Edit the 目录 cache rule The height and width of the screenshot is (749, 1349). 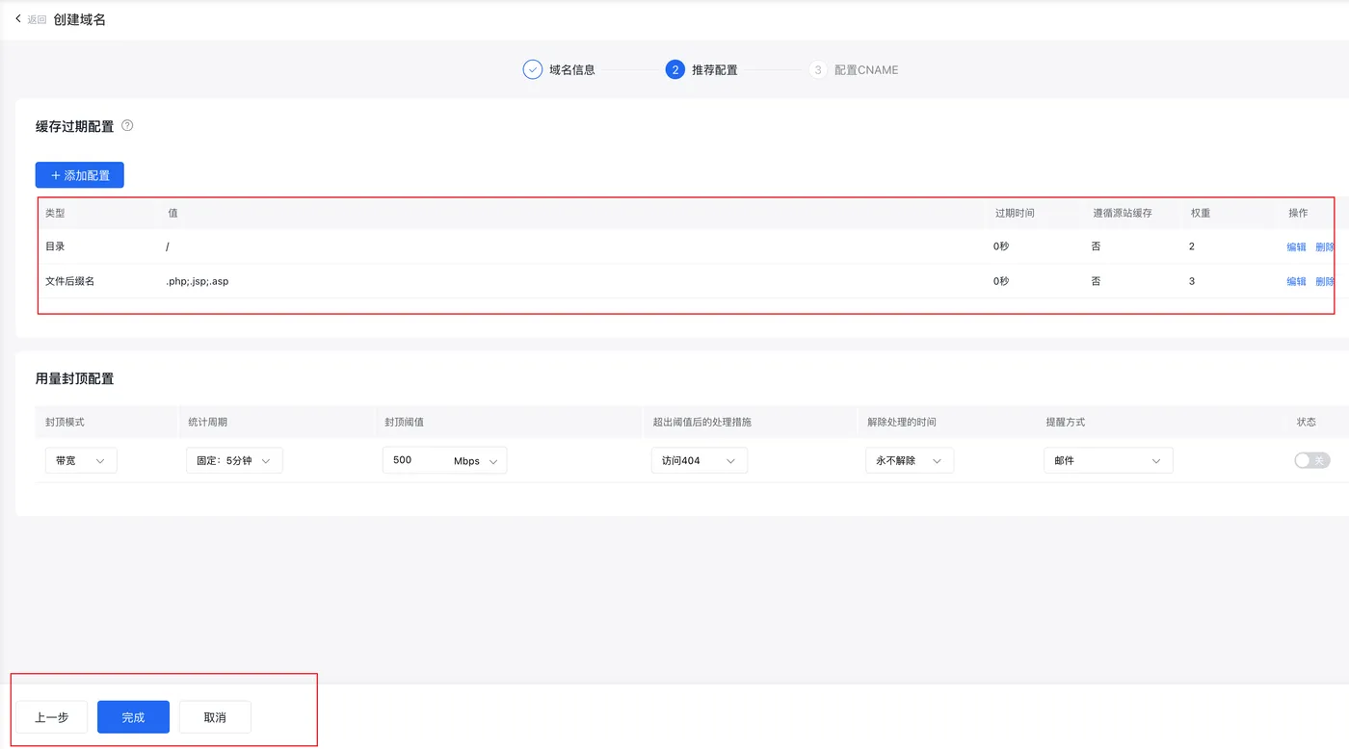[x=1296, y=246]
